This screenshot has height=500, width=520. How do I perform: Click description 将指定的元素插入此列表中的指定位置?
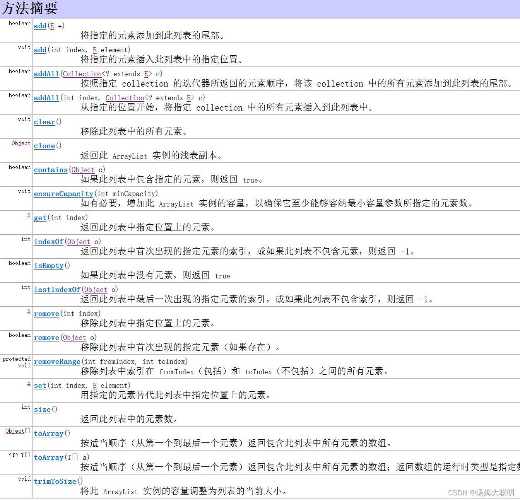[162, 60]
